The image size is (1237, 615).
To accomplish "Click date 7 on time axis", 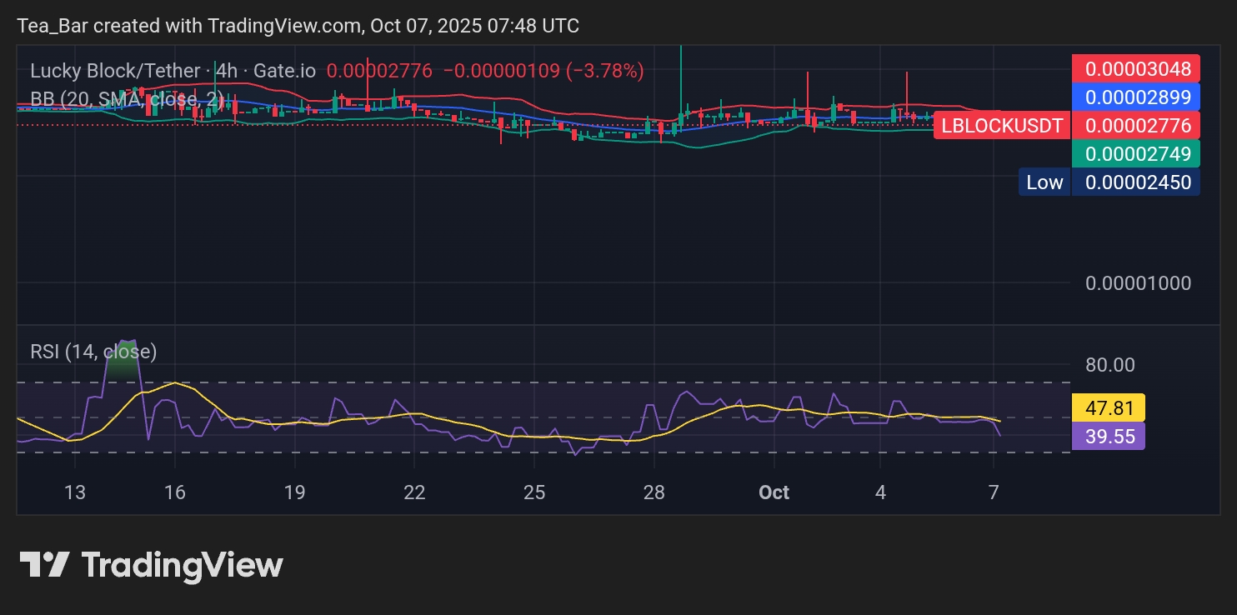I will pyautogui.click(x=994, y=492).
